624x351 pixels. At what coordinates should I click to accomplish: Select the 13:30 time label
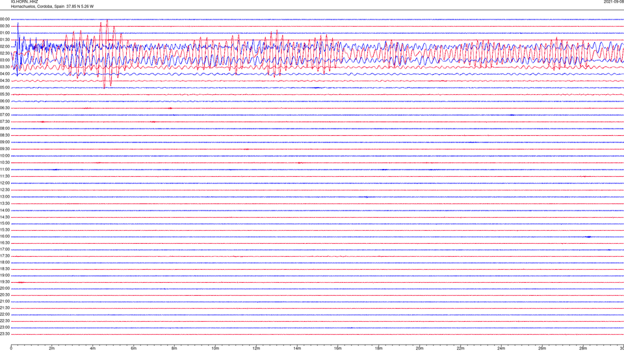(5, 203)
